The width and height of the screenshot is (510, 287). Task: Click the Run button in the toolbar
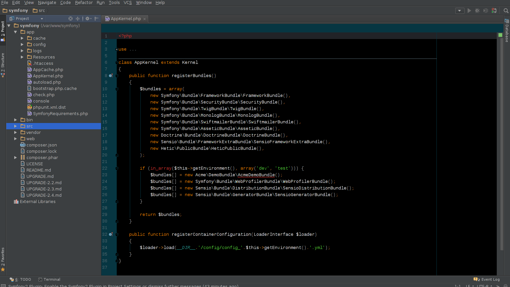469,11
